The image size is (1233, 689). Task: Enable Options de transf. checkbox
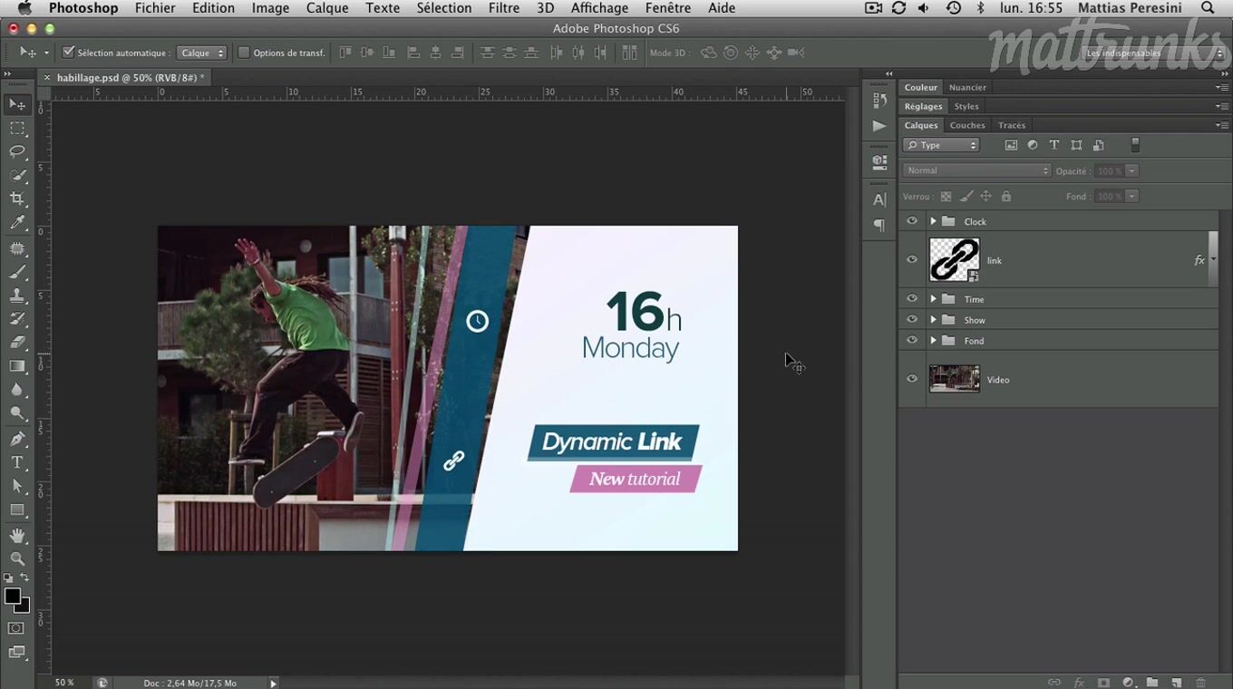click(x=244, y=53)
